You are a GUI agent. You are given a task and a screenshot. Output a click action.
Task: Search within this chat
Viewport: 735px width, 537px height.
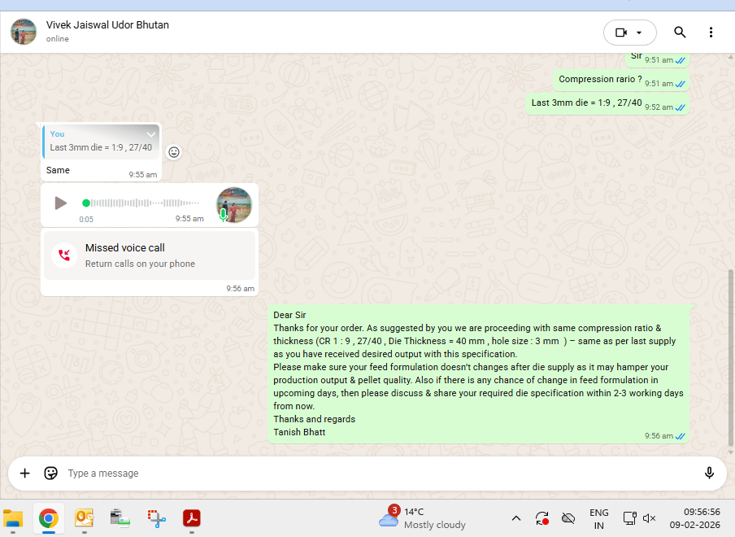click(x=680, y=33)
